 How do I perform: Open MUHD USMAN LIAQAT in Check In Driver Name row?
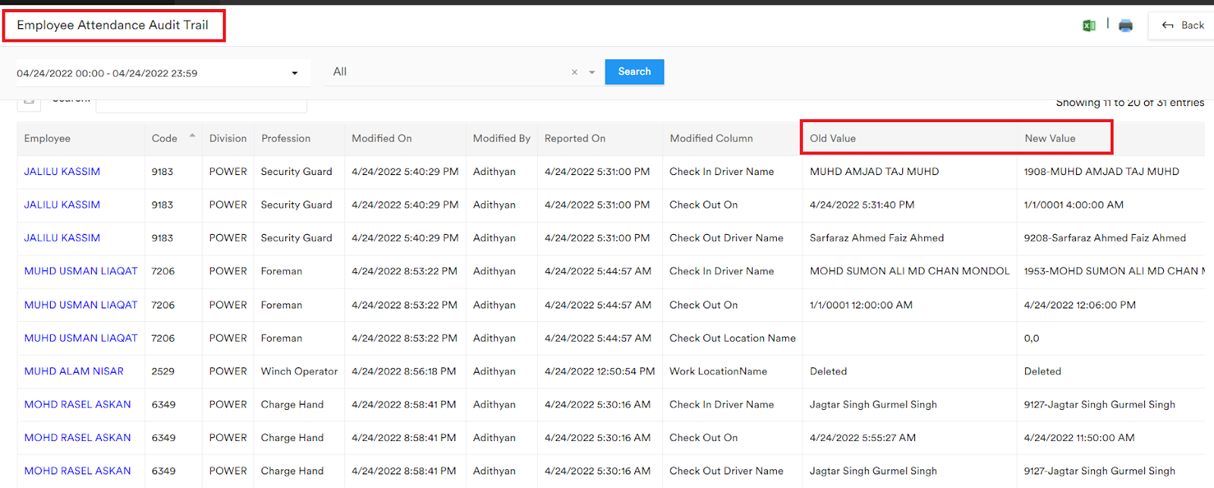81,271
